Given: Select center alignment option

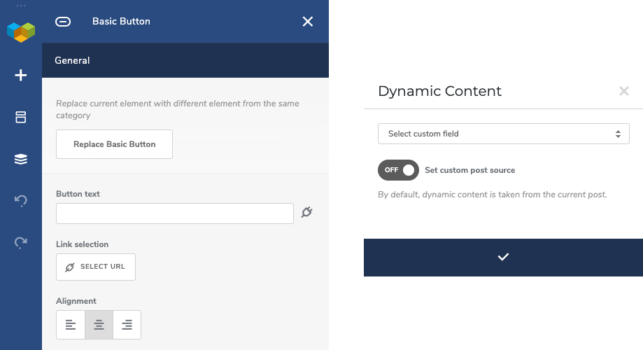Looking at the screenshot, I should 99,325.
